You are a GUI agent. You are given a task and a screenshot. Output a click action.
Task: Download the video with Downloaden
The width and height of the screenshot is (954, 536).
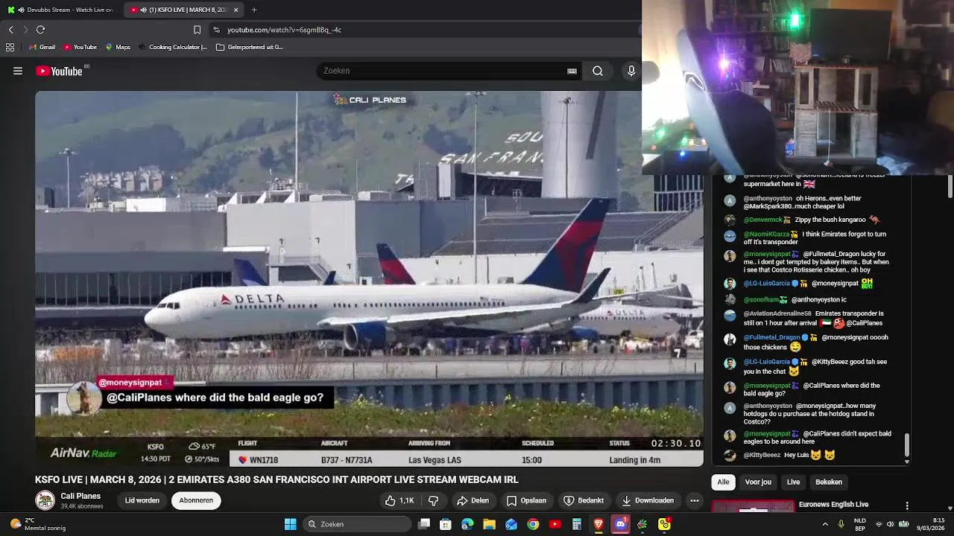click(648, 500)
